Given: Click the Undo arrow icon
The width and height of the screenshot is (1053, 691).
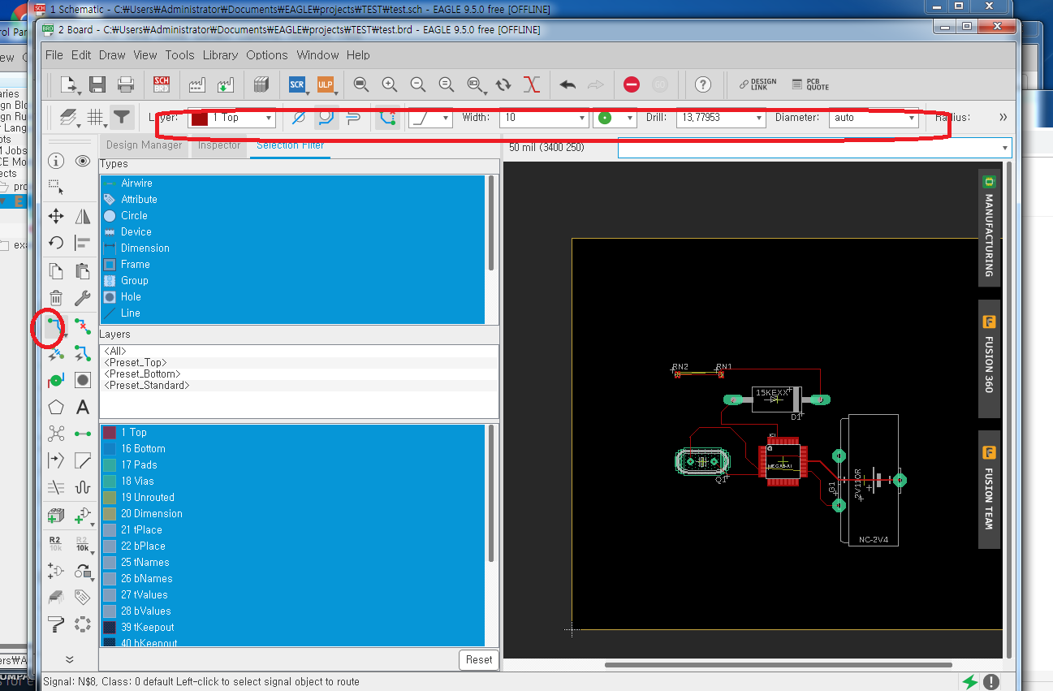Looking at the screenshot, I should (x=567, y=84).
